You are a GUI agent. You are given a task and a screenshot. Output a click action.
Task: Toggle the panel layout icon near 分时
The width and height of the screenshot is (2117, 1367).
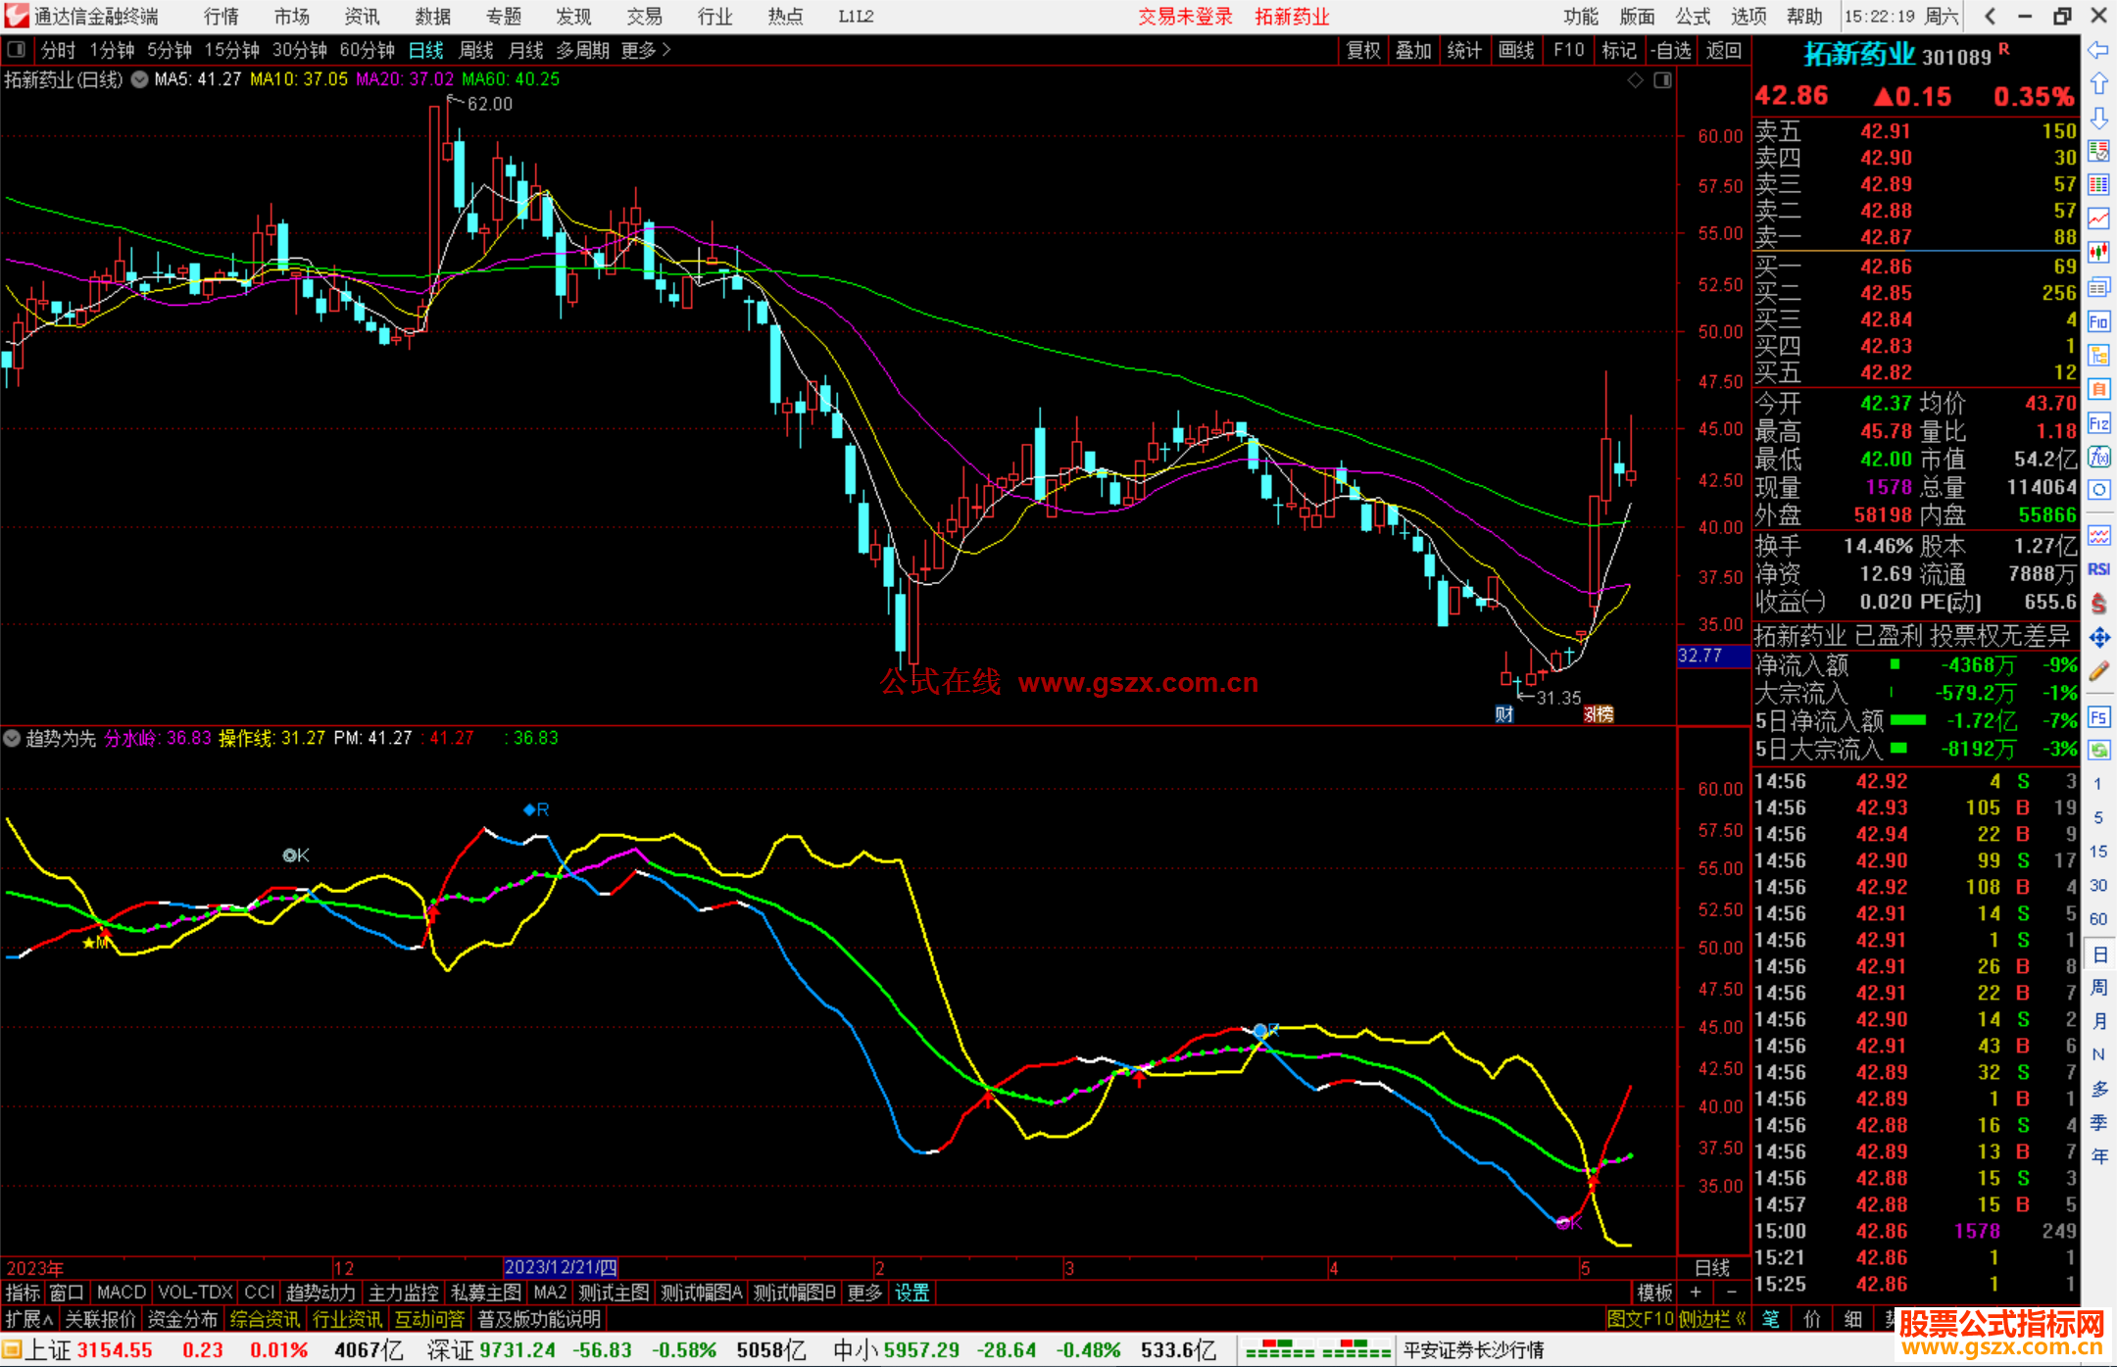[17, 50]
